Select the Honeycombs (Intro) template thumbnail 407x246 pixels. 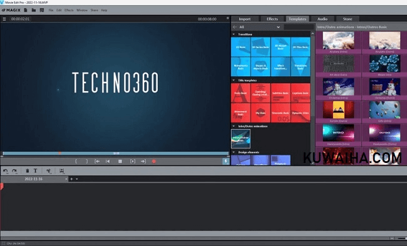(339, 133)
